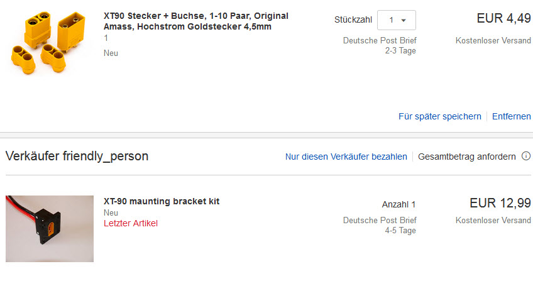The width and height of the screenshot is (533, 281).
Task: Click the Deutsche Post Brief 2-3 Tage text
Action: [x=380, y=45]
